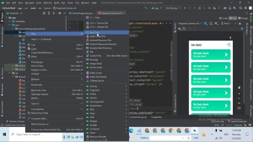Screen dimensions: 253x142
Task: Switch to fragment_home.xml editor tab
Action: pos(111,13)
